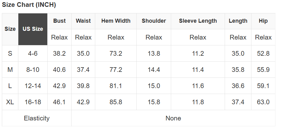This screenshot has height=131, width=281.
Task: Select the Hem Width column header
Action: (x=116, y=21)
